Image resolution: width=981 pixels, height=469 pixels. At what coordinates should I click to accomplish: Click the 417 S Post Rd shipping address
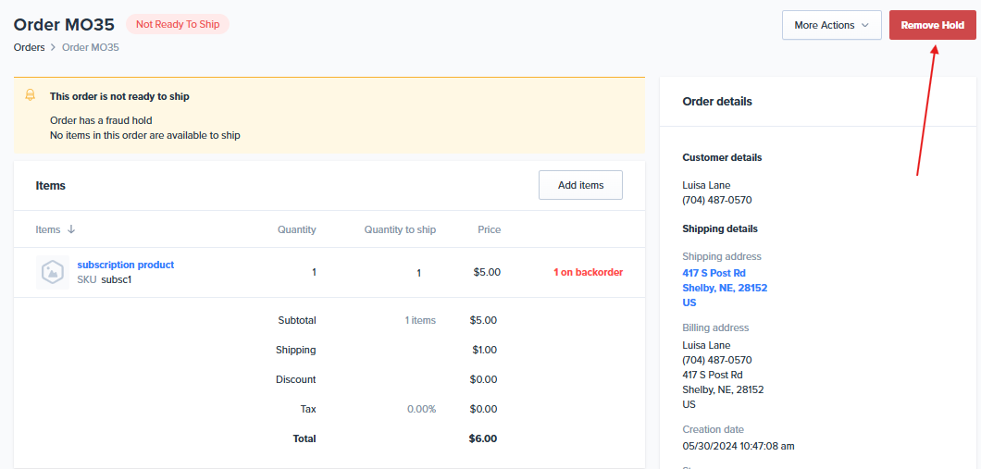pyautogui.click(x=714, y=273)
